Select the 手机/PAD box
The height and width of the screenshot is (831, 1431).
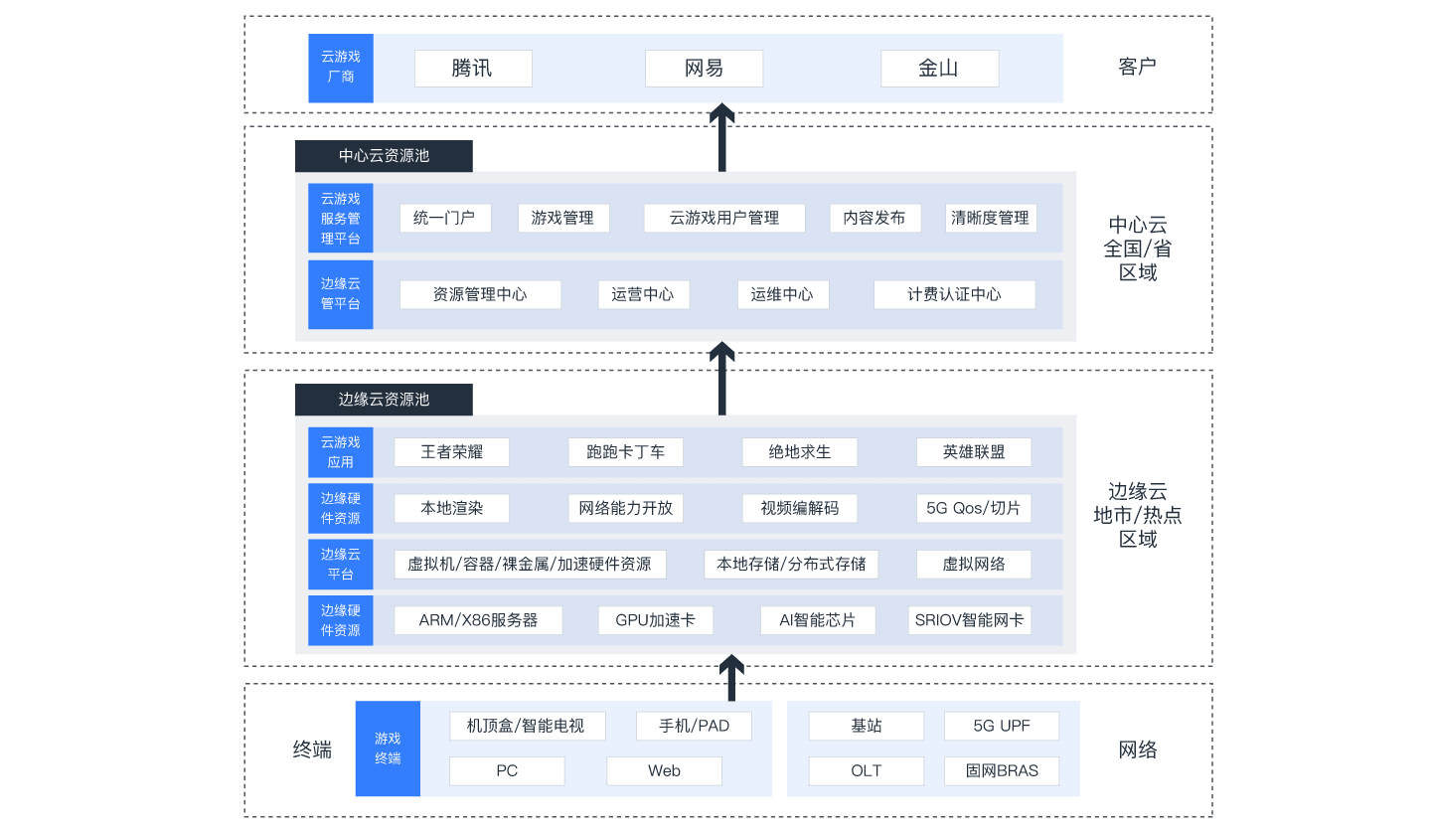click(x=695, y=727)
